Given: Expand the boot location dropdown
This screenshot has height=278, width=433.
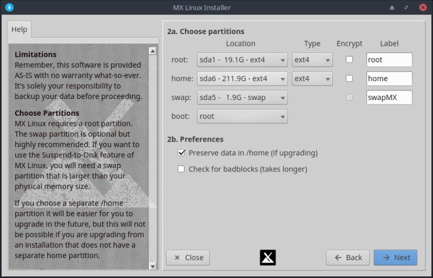Looking at the screenshot, I should point(242,116).
